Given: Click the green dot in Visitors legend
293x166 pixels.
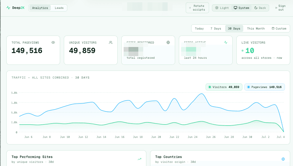Looking at the screenshot, I should (210, 87).
